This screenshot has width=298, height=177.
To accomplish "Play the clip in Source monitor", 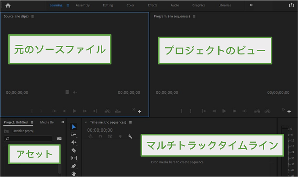I will click(74, 111).
